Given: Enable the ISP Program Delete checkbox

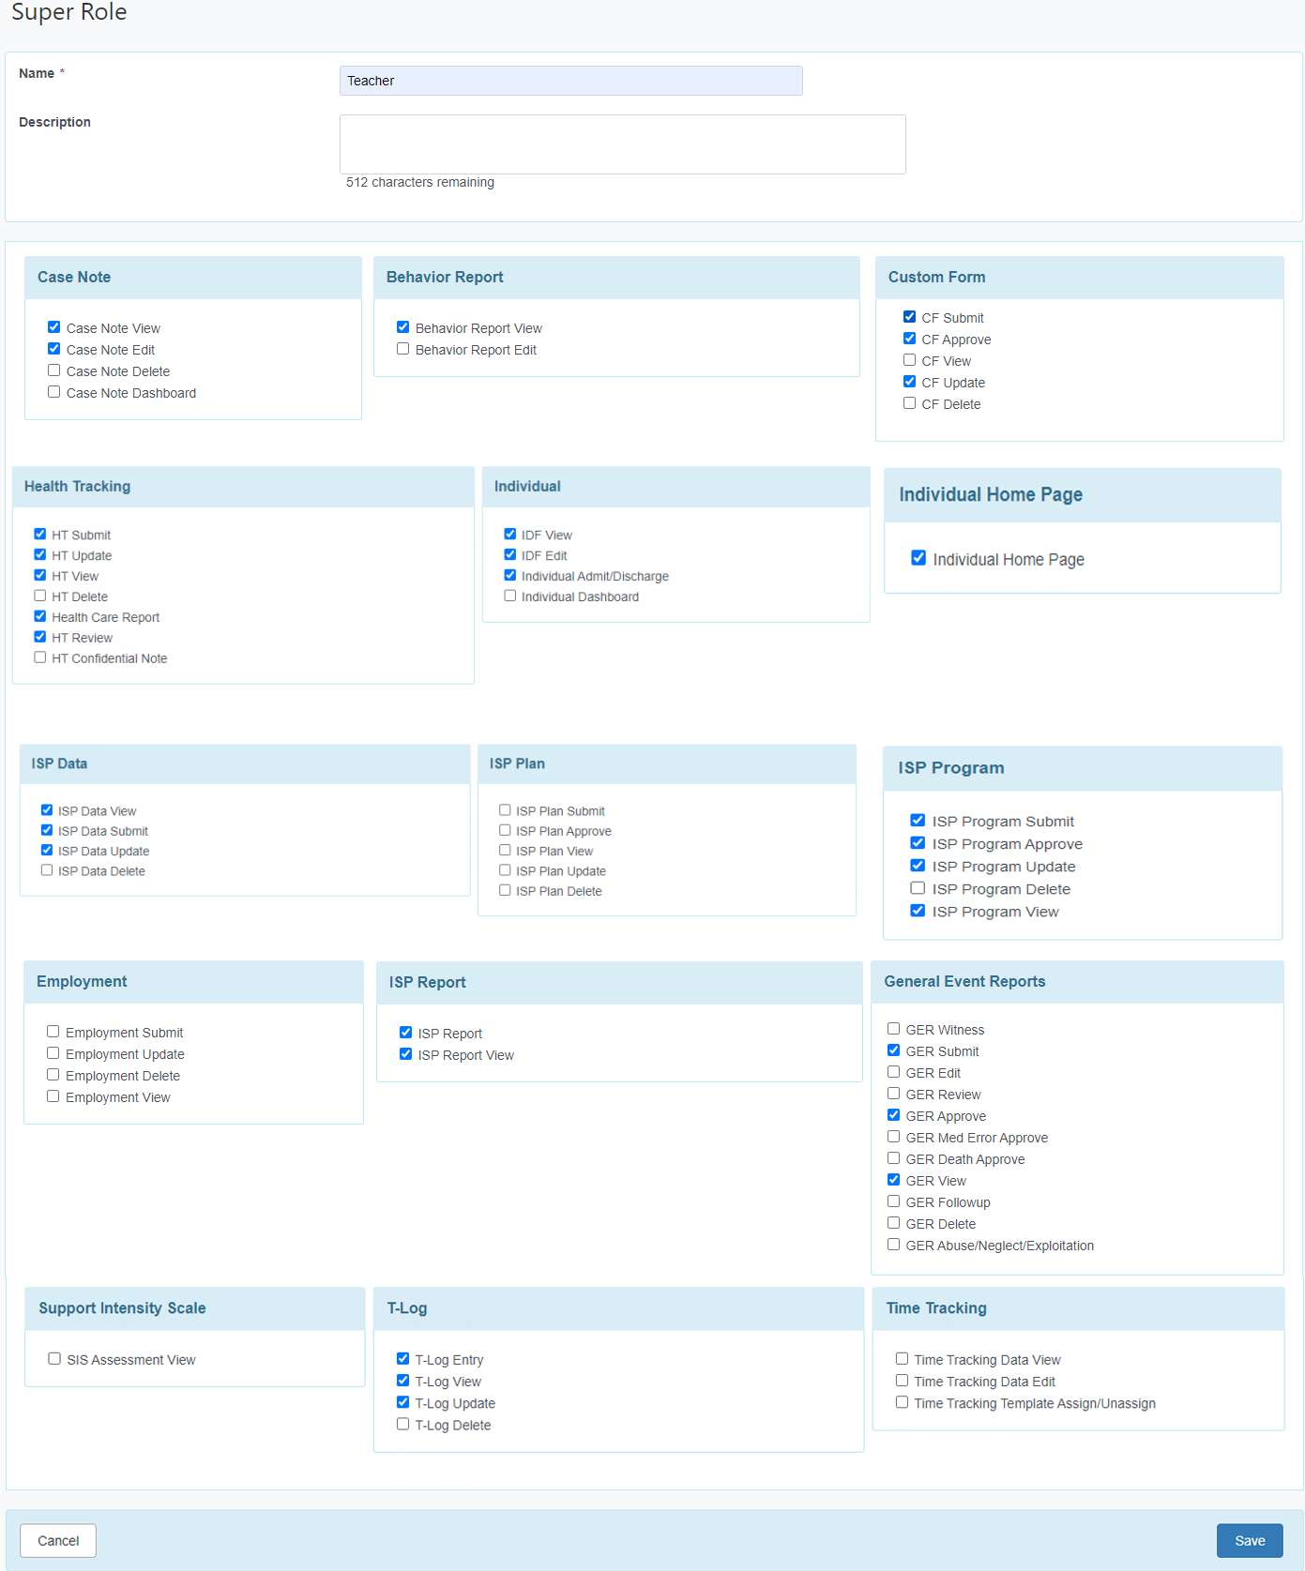Looking at the screenshot, I should (918, 888).
